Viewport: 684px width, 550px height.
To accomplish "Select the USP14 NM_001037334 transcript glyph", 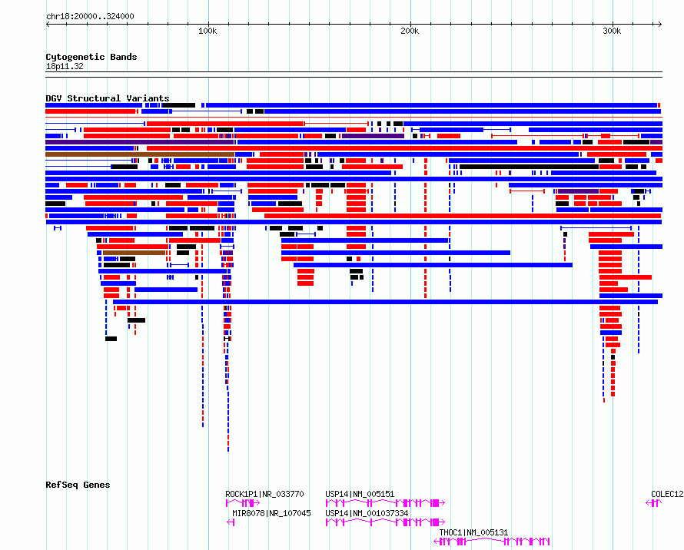I will tap(385, 522).
